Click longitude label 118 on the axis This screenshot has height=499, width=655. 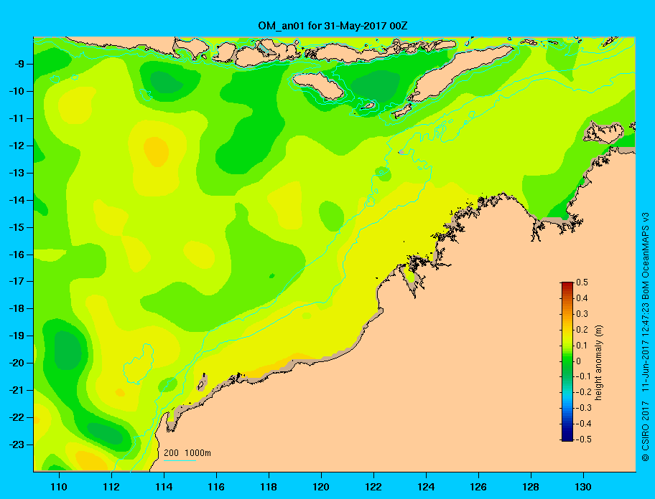[x=269, y=487]
